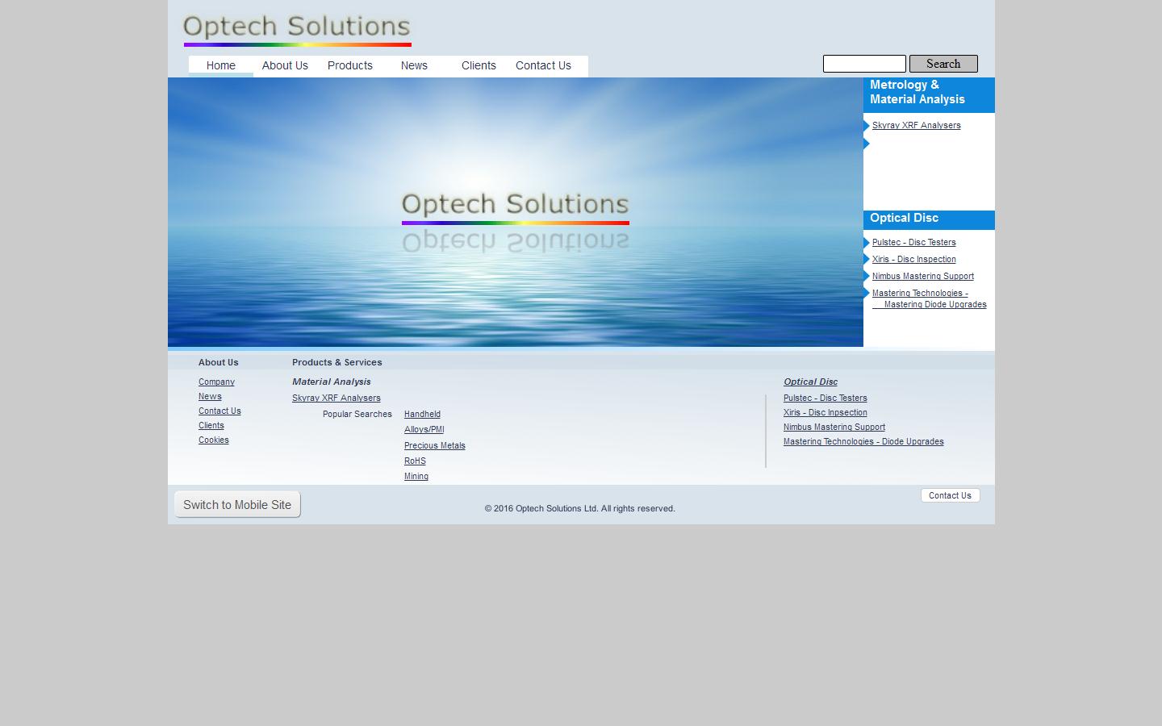Open the Home navigation tab

(220, 66)
